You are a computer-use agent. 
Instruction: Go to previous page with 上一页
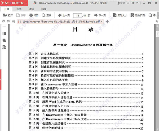point(64,15)
